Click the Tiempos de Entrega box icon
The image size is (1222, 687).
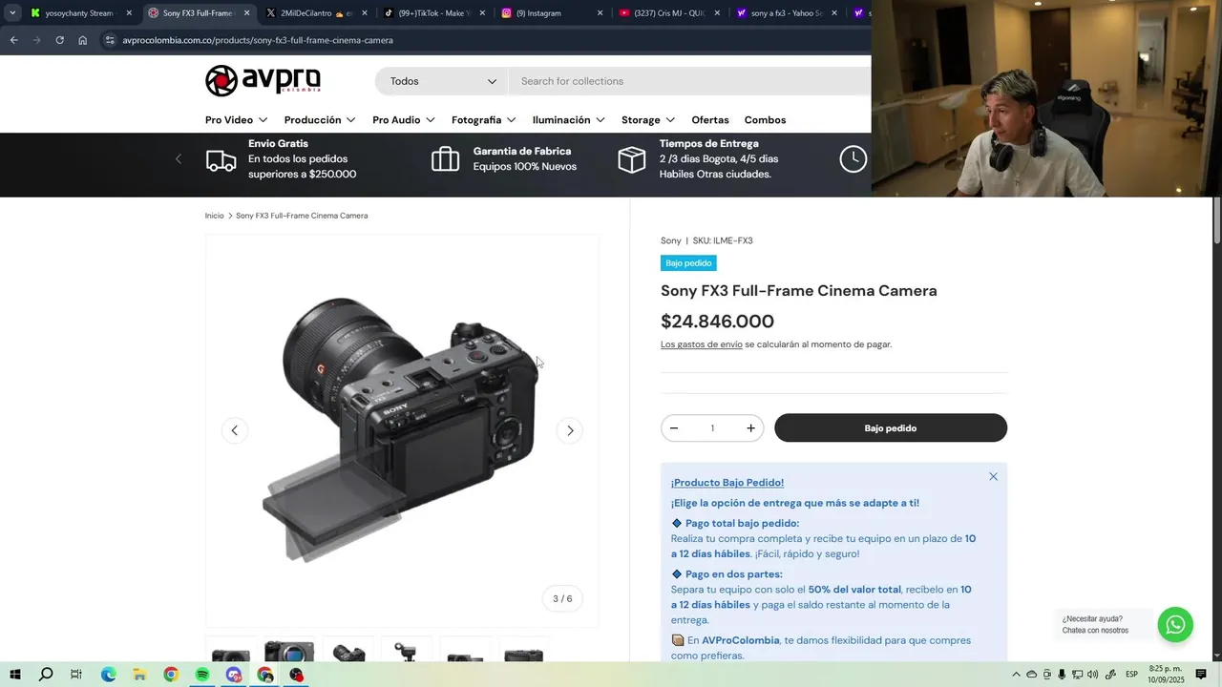tap(631, 159)
